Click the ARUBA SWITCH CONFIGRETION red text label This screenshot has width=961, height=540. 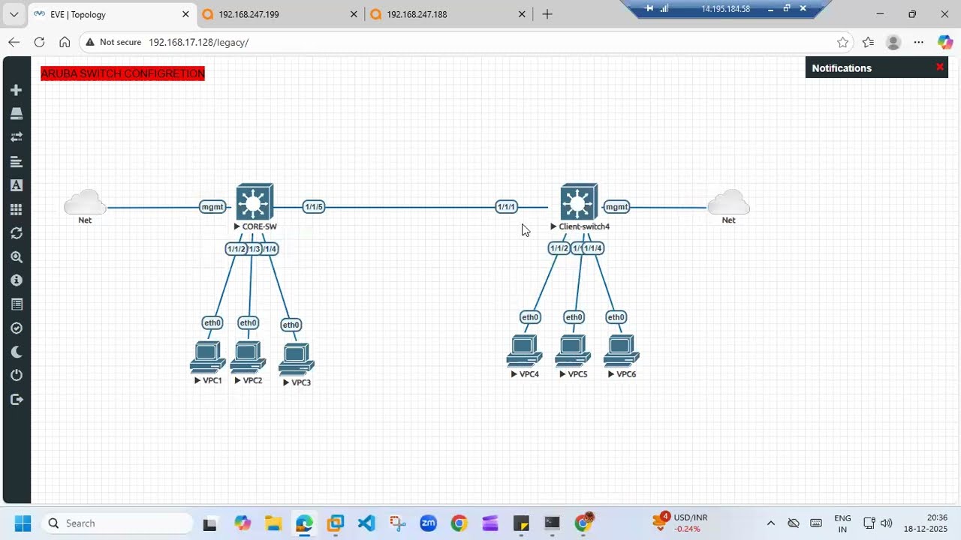(x=122, y=73)
